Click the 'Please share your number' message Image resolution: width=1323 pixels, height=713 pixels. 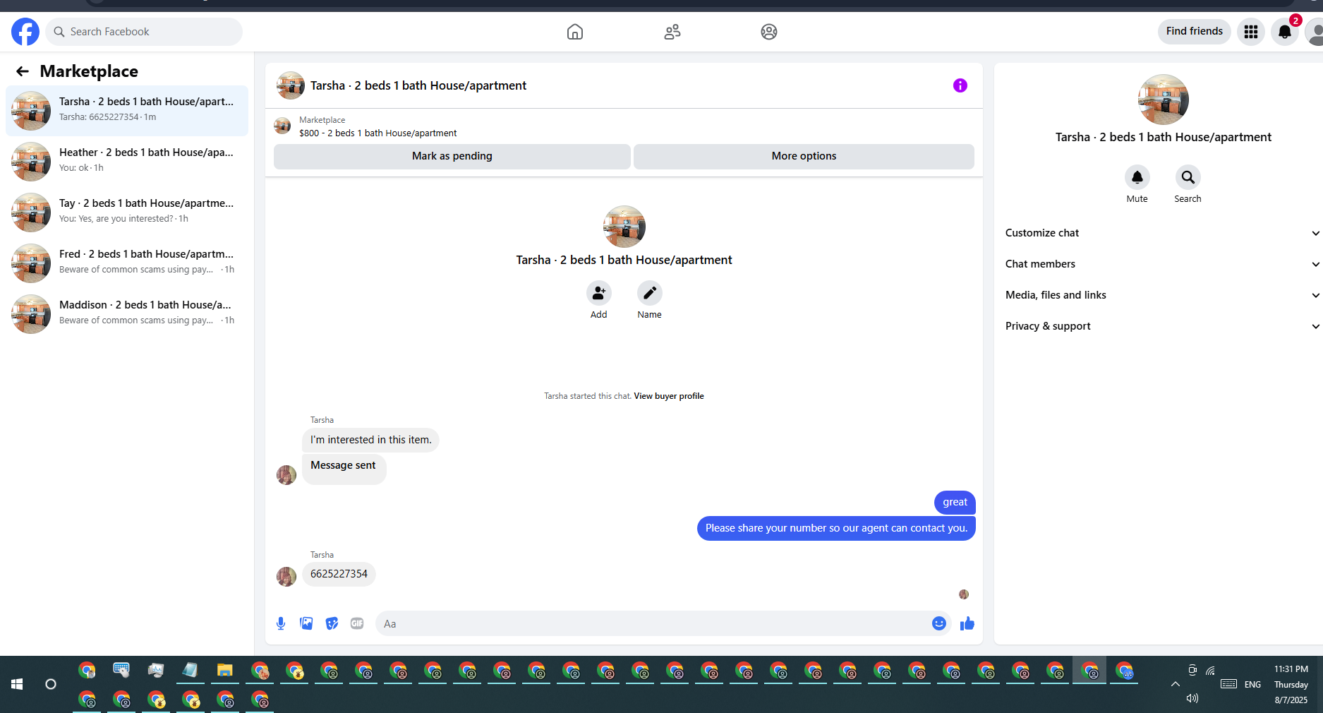(x=836, y=528)
